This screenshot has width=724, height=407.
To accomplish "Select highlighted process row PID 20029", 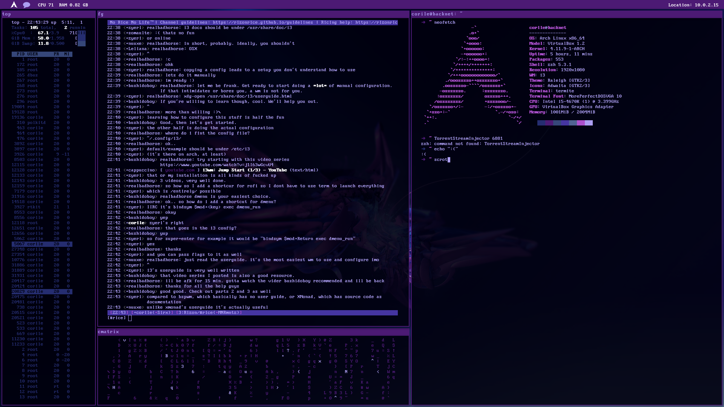I will (42, 291).
